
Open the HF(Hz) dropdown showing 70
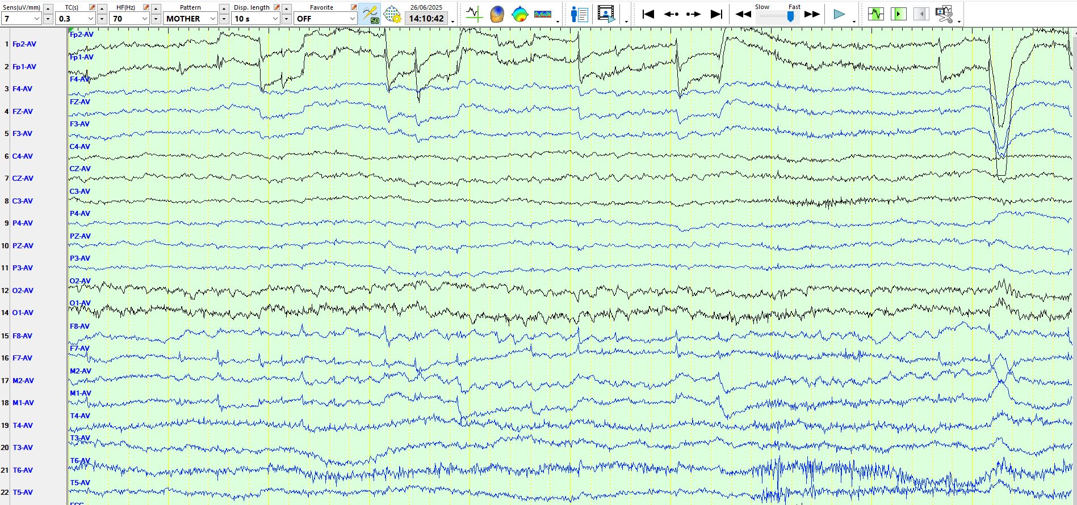[129, 19]
